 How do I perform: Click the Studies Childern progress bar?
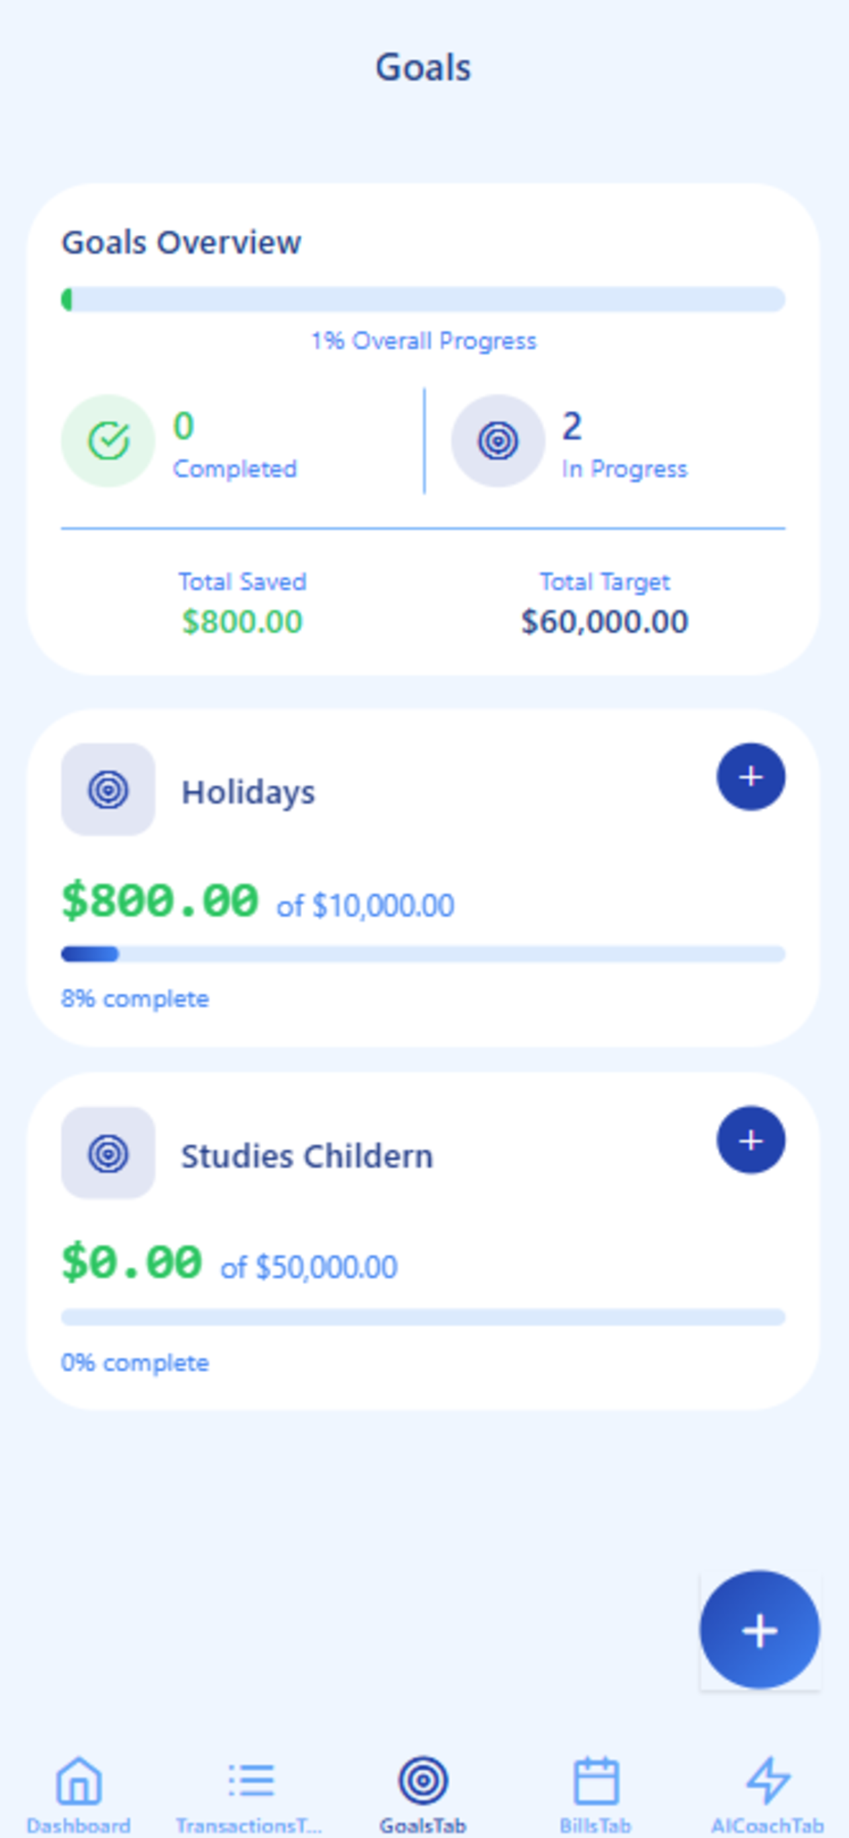[x=423, y=1317]
